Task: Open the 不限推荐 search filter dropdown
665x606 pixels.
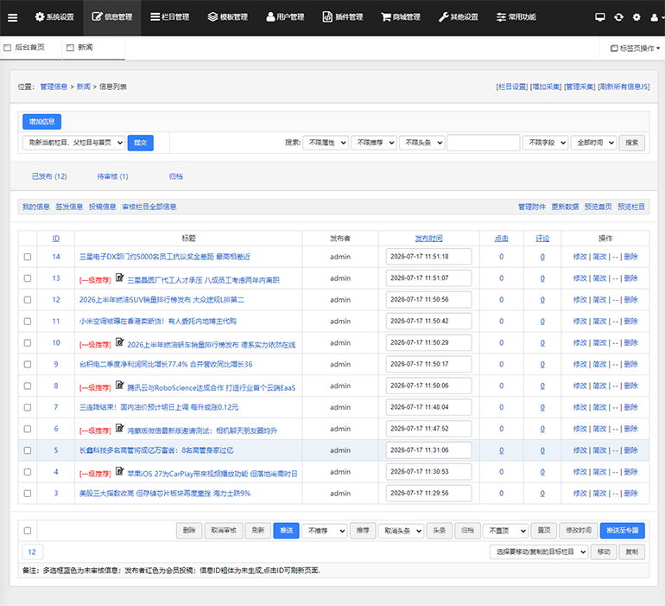Action: (x=374, y=143)
